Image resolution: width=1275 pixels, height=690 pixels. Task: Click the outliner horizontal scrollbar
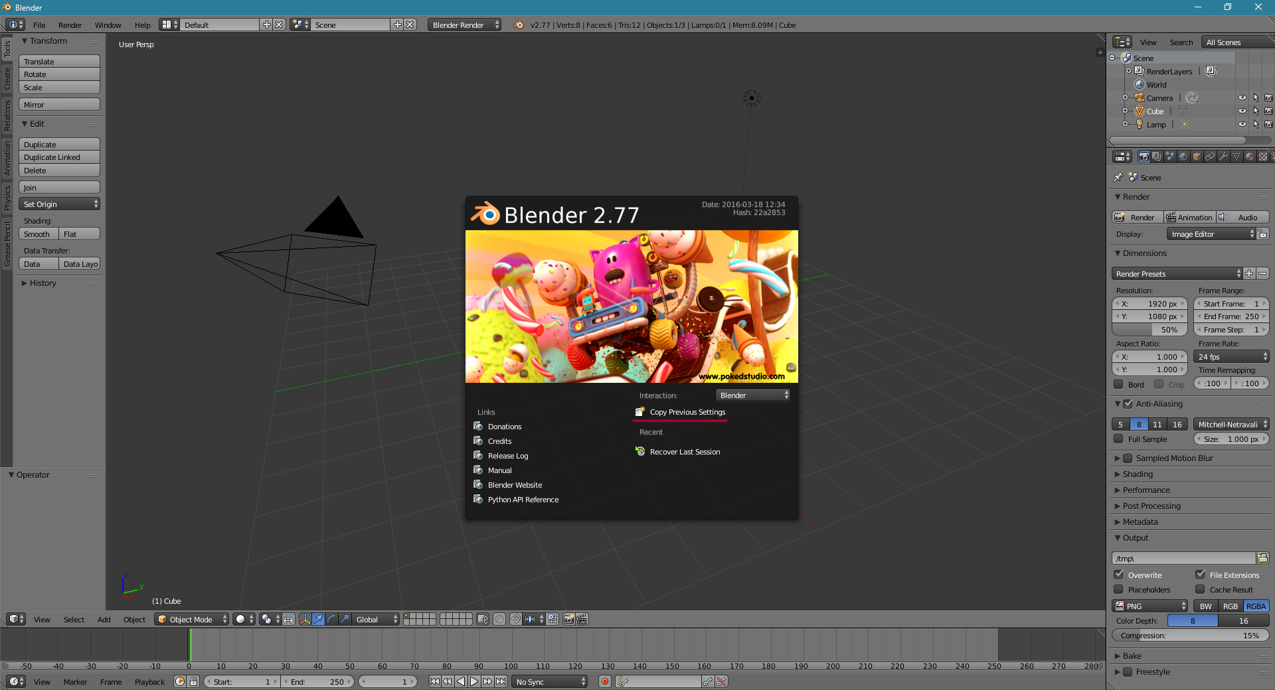tap(1177, 140)
